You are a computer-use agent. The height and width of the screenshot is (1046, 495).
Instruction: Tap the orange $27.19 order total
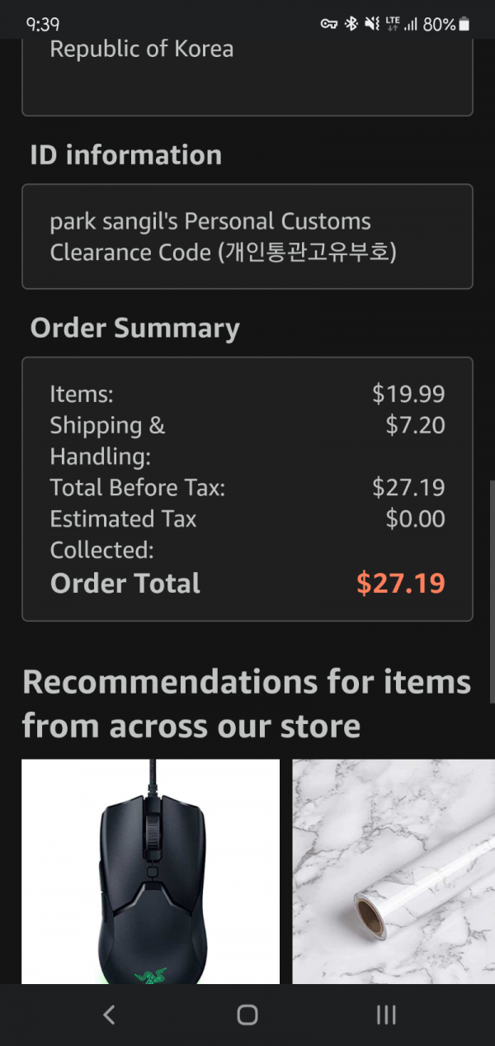401,583
